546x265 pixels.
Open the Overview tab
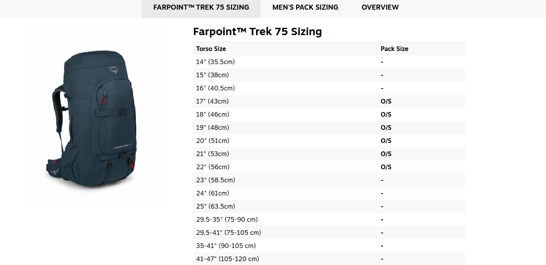click(380, 7)
